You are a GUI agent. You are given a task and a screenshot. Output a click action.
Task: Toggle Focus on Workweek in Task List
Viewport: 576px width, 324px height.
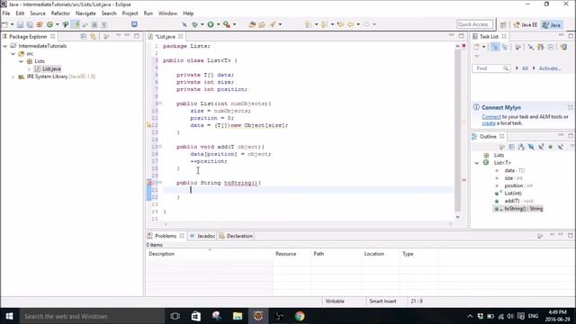coord(517,47)
